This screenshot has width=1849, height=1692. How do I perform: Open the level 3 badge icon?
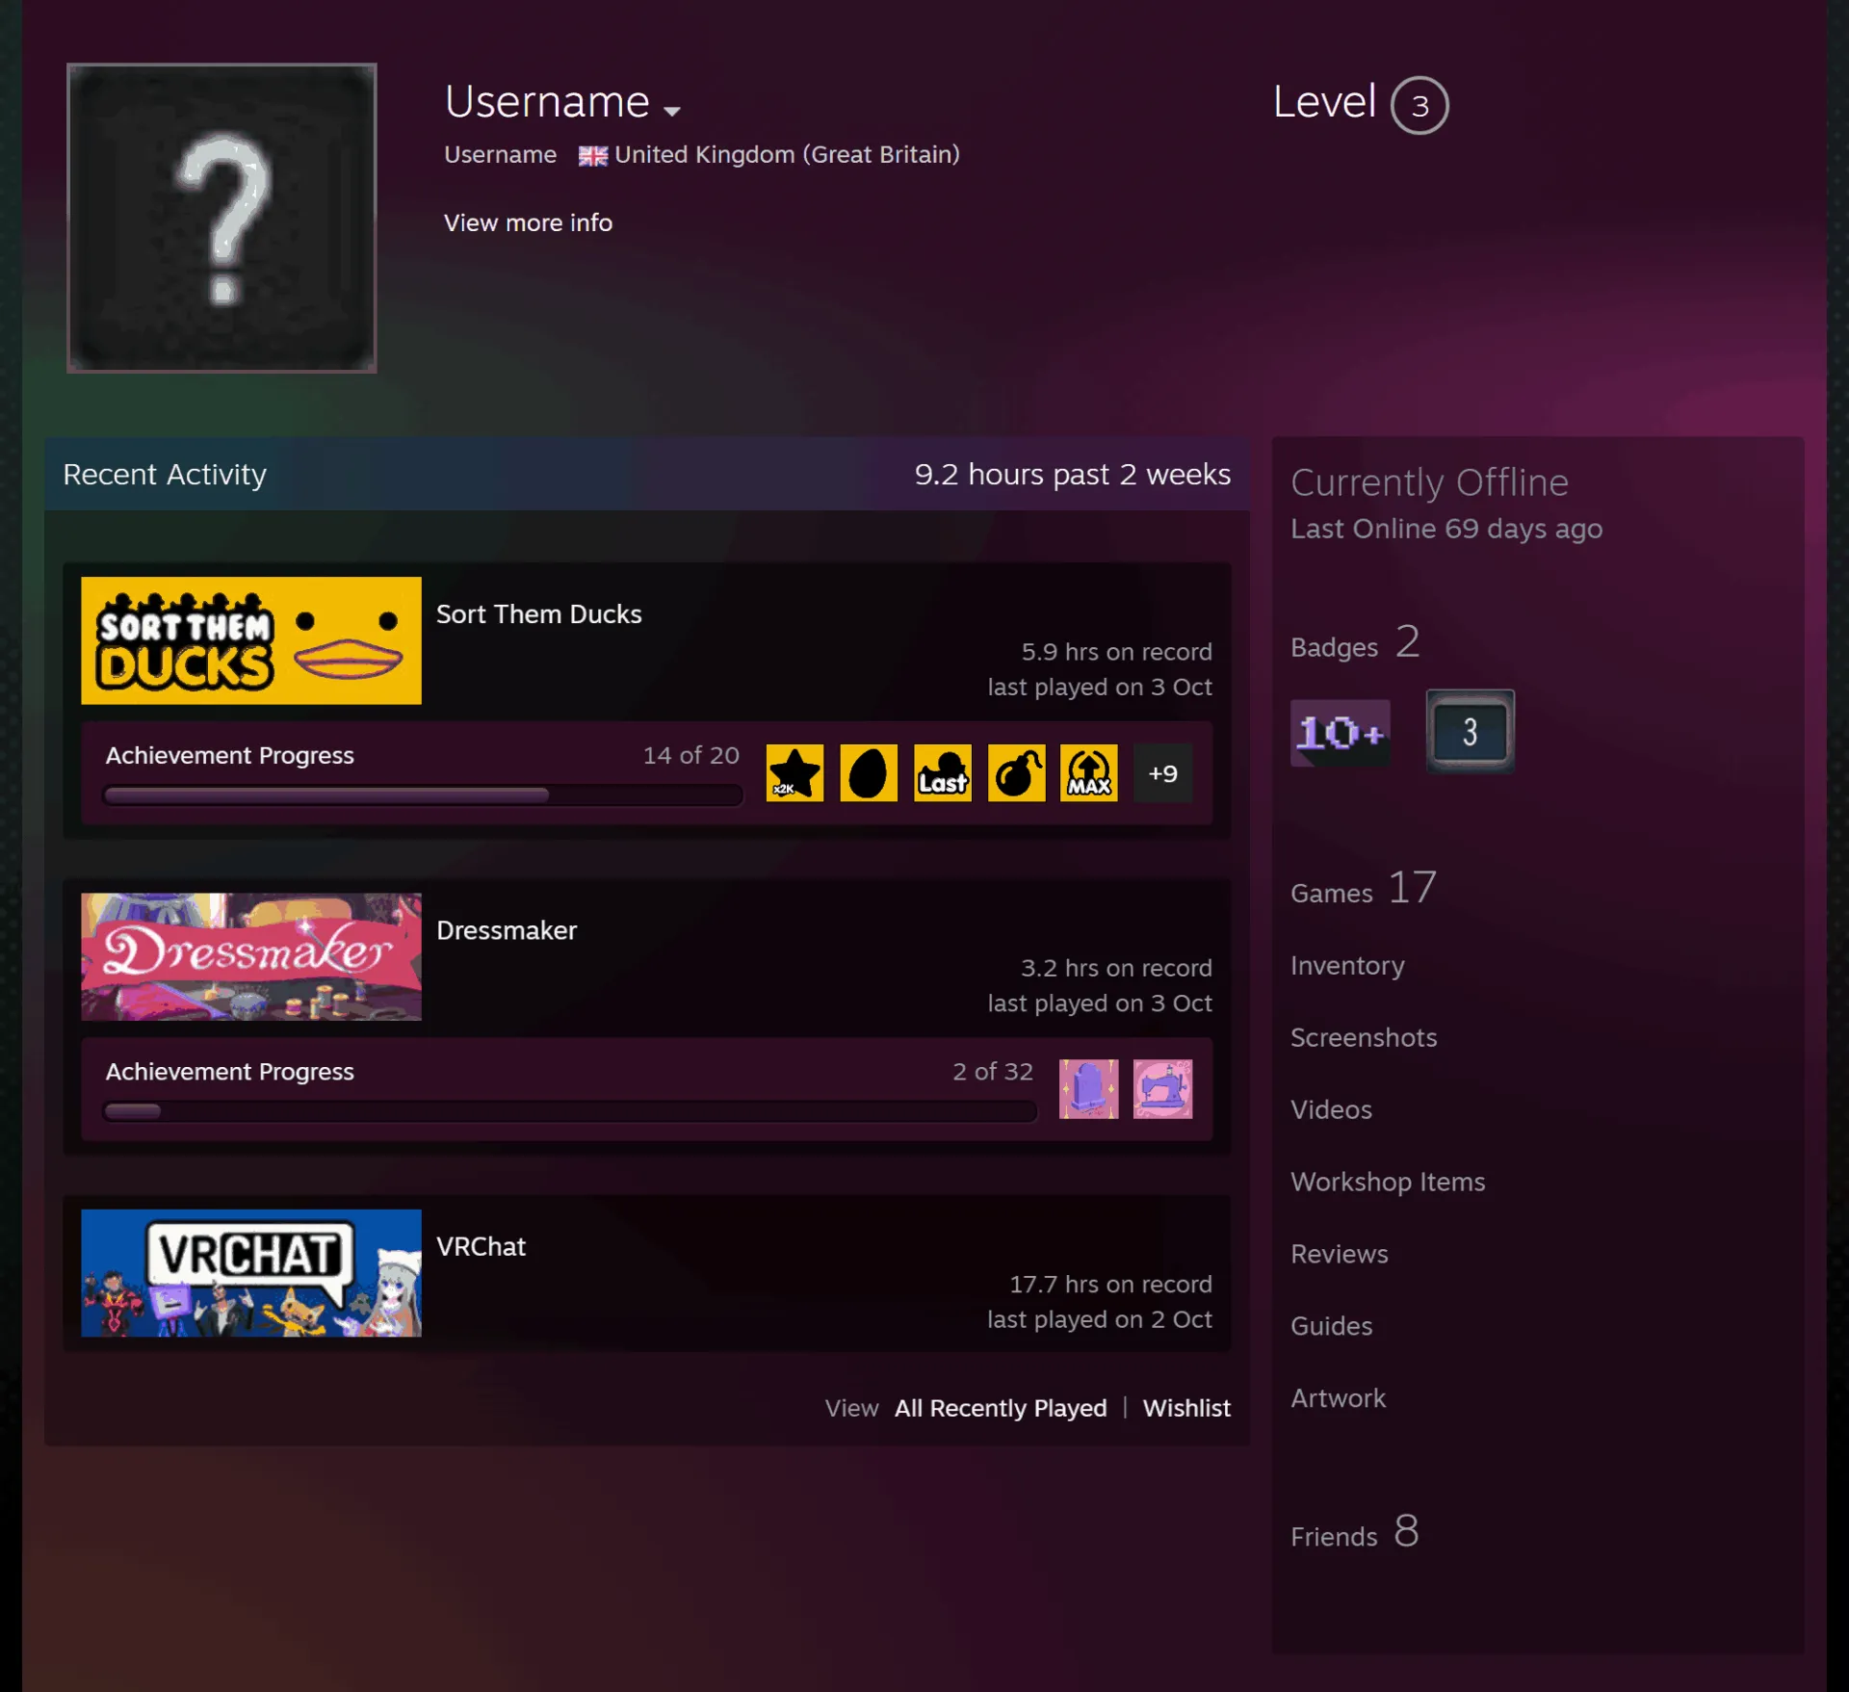[1470, 732]
